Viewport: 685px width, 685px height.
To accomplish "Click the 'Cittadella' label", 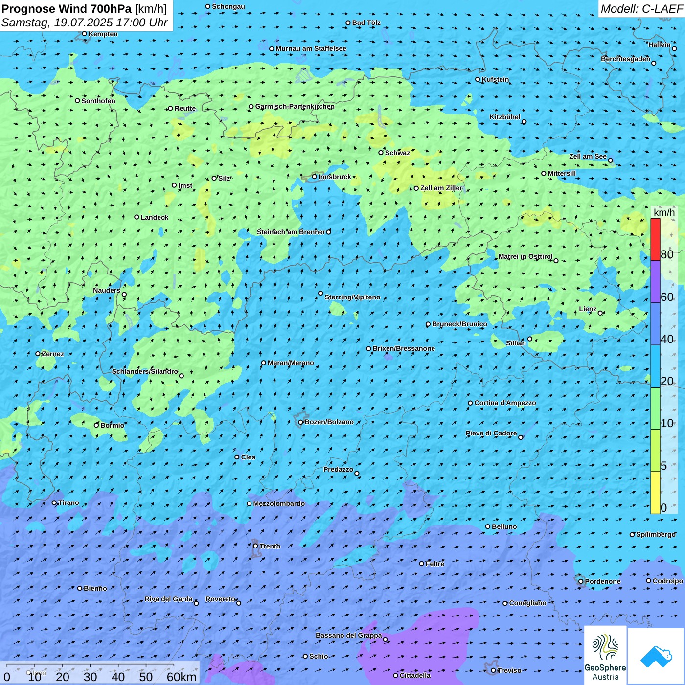I will [415, 675].
